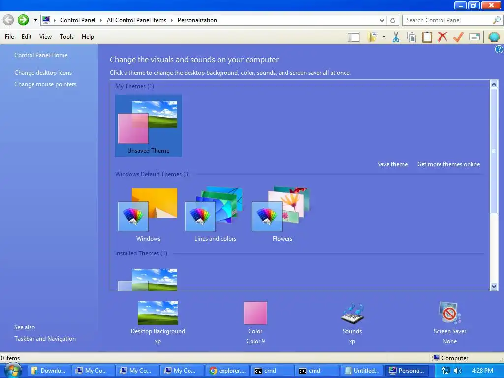Go to Control Panel Home
The image size is (504, 378).
coord(41,55)
